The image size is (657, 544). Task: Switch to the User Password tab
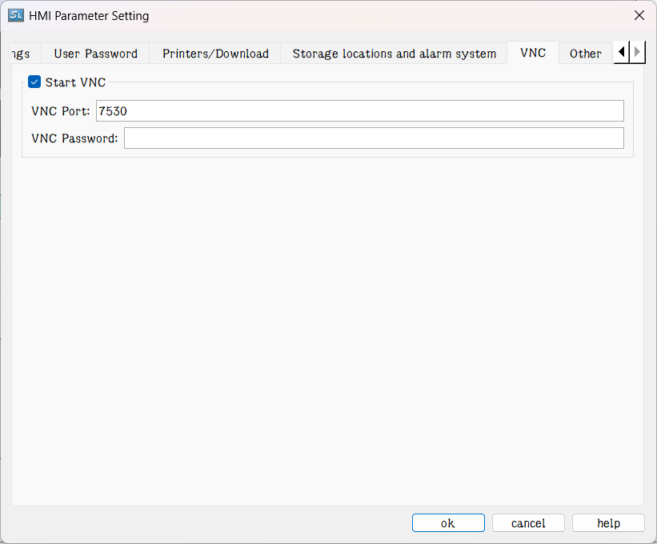95,54
